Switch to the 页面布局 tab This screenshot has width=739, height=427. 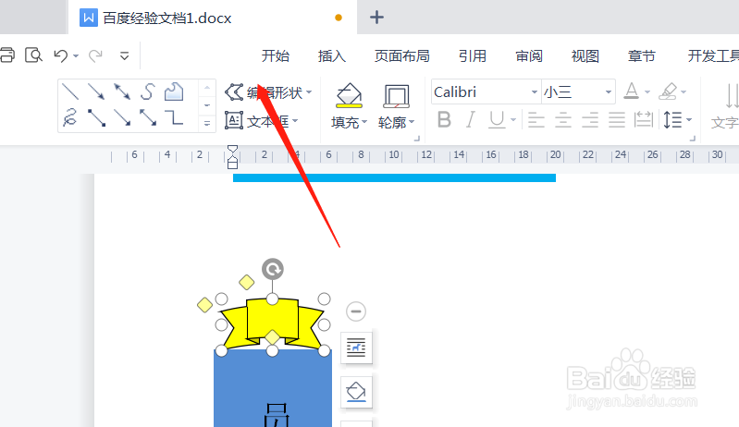402,56
